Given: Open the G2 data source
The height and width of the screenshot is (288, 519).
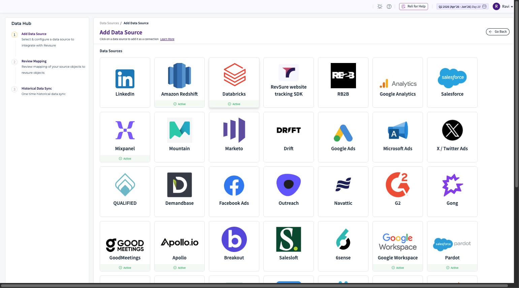Looking at the screenshot, I should [398, 192].
